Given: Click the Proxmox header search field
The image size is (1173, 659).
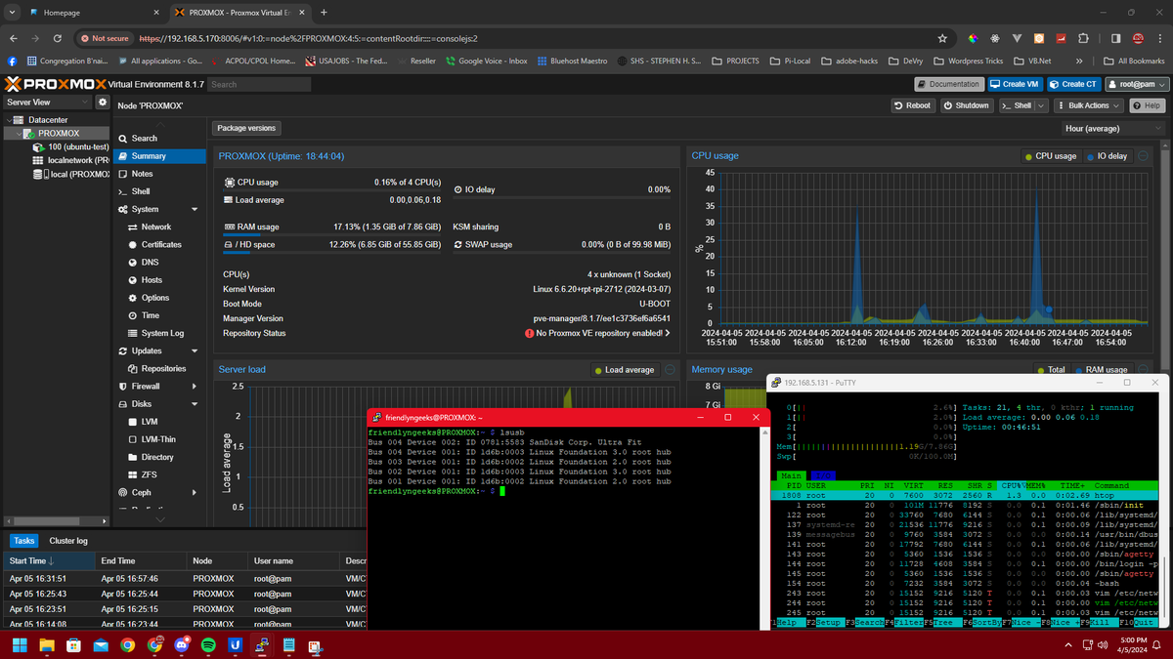Looking at the screenshot, I should 259,84.
